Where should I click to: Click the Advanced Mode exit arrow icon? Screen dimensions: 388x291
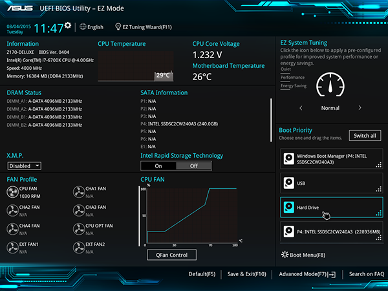click(332, 274)
